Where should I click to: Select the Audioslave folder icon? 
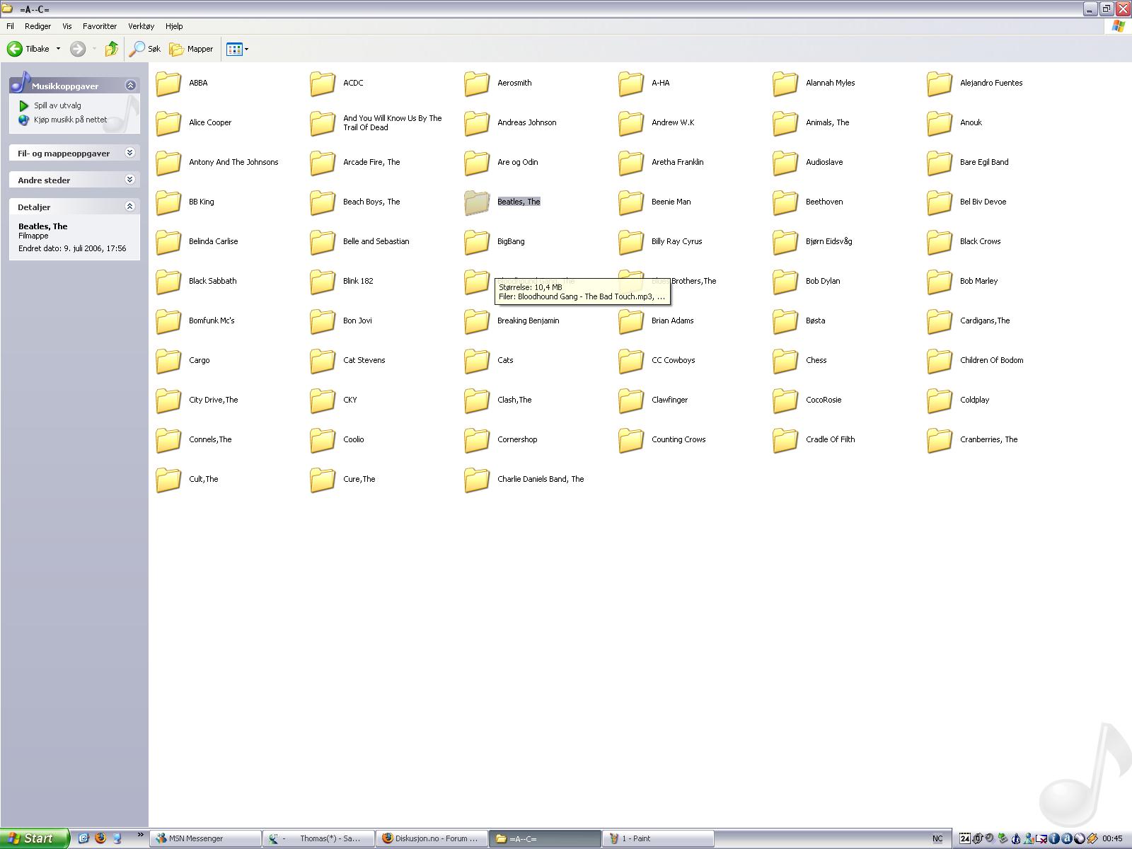pos(785,162)
